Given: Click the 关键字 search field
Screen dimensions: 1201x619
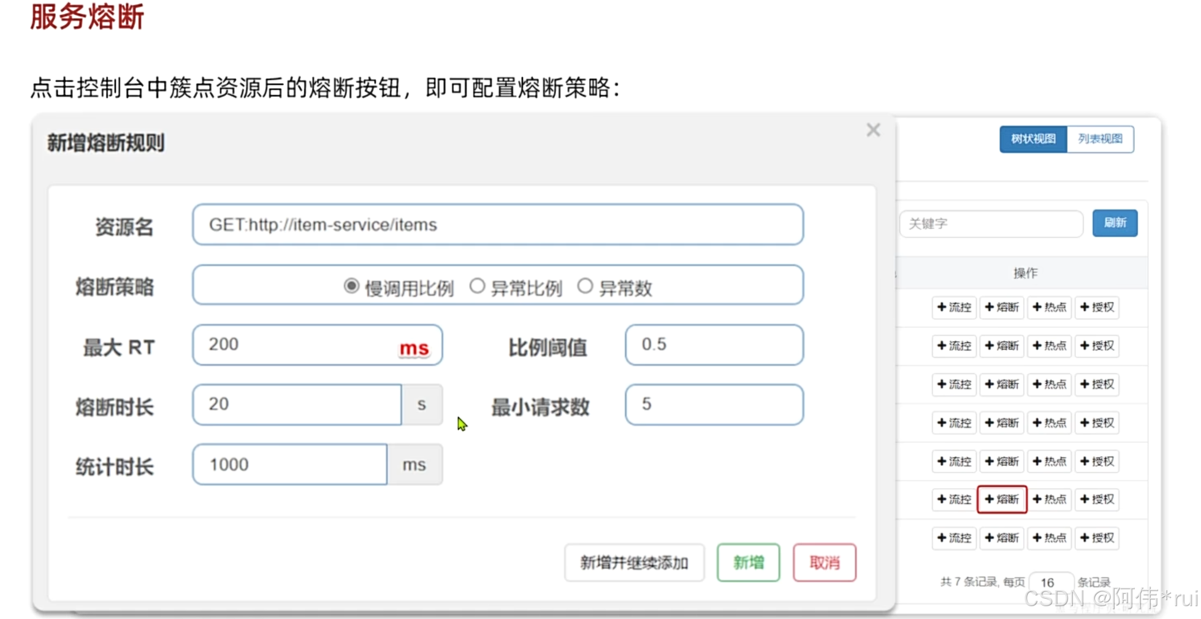Looking at the screenshot, I should [x=991, y=223].
